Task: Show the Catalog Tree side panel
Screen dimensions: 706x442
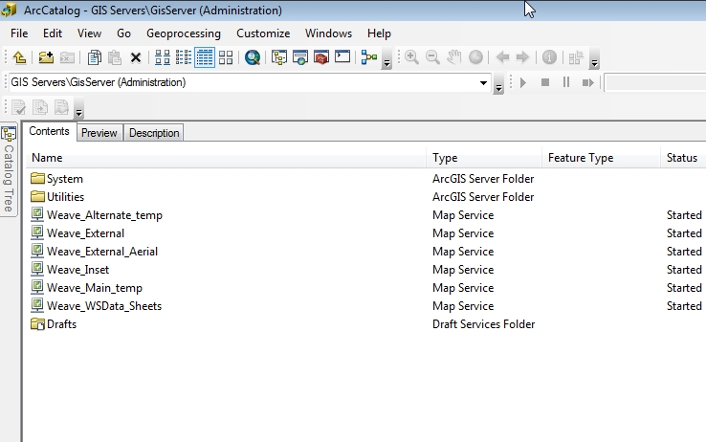Action: pyautogui.click(x=9, y=169)
